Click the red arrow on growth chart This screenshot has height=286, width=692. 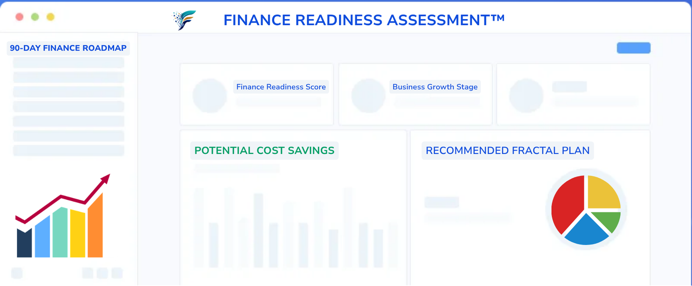(x=63, y=199)
